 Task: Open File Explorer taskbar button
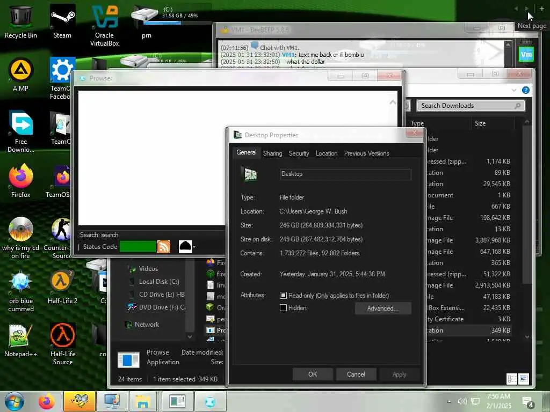pyautogui.click(x=143, y=401)
